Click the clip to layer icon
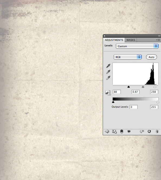Image resolution: width=161 pixels, height=180 pixels. [x=122, y=131]
